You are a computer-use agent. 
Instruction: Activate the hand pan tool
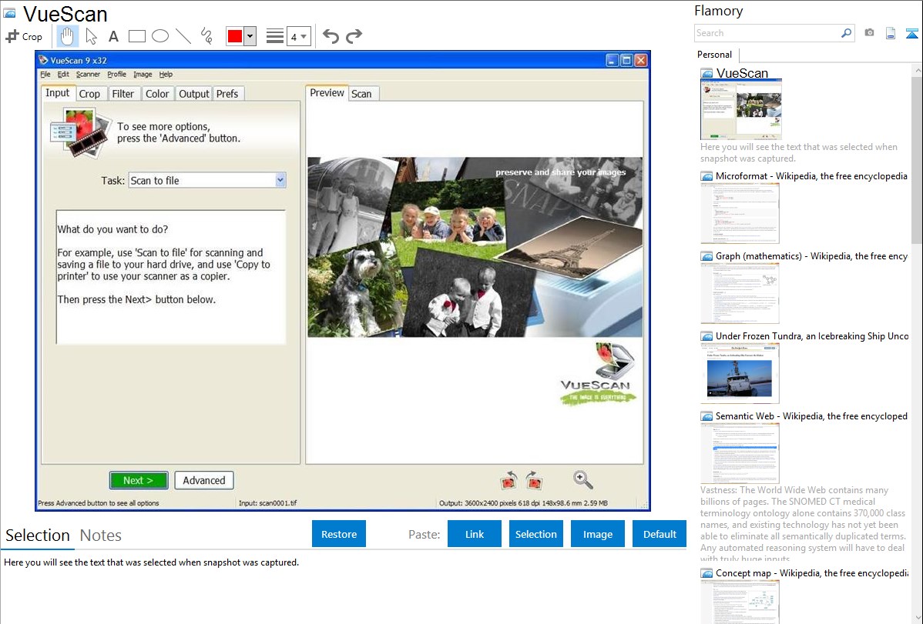pyautogui.click(x=67, y=36)
